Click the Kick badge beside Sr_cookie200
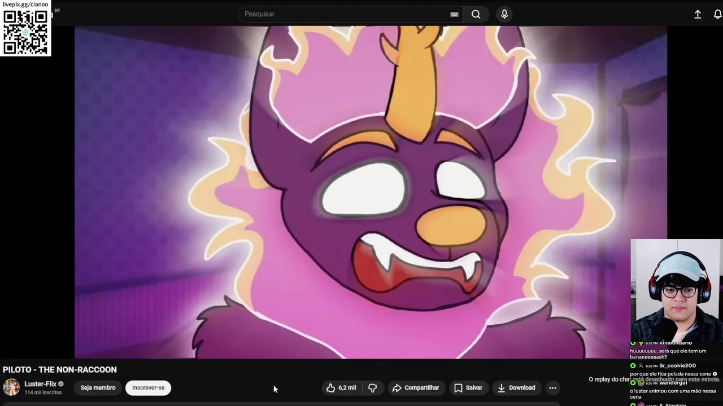 (633, 366)
